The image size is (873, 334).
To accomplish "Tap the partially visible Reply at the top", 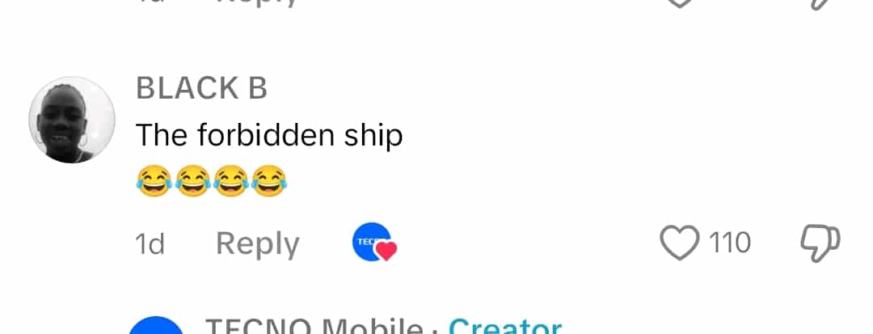I will pos(258,2).
